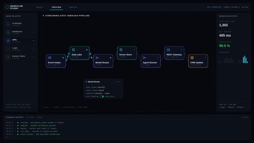Click the 98.6 % success rate value

[225, 46]
